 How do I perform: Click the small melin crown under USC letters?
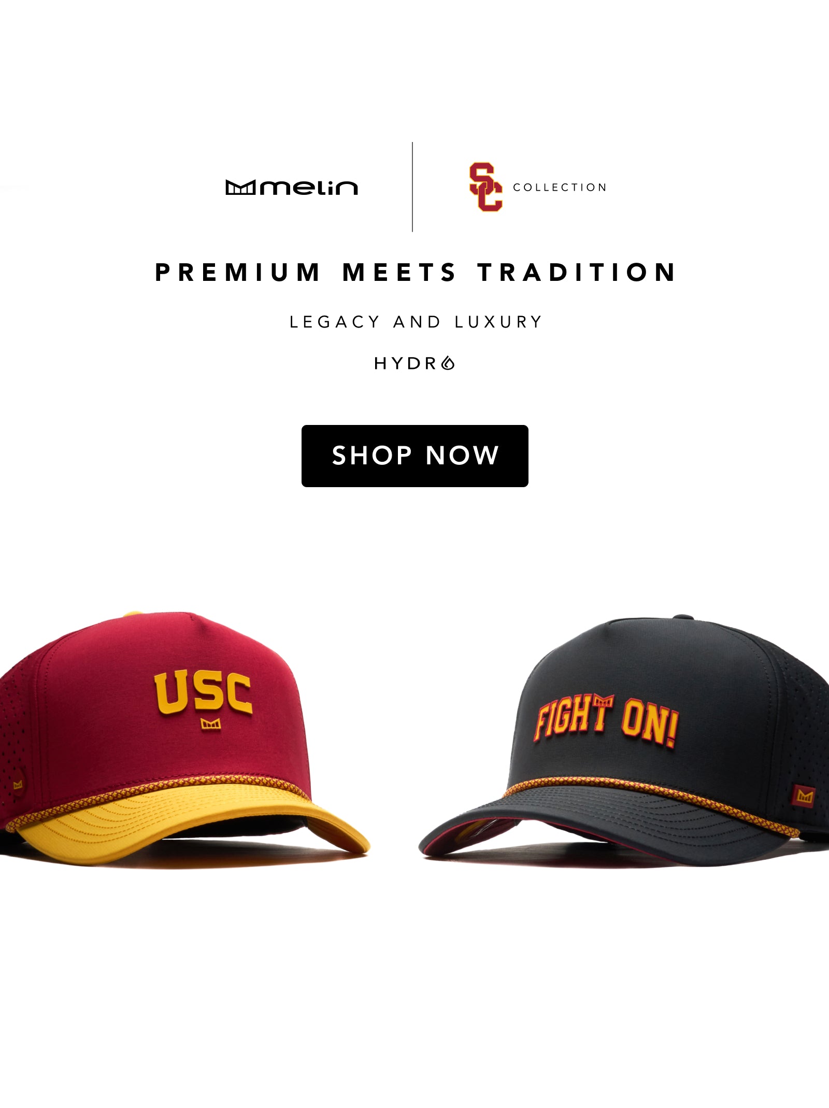pyautogui.click(x=211, y=723)
